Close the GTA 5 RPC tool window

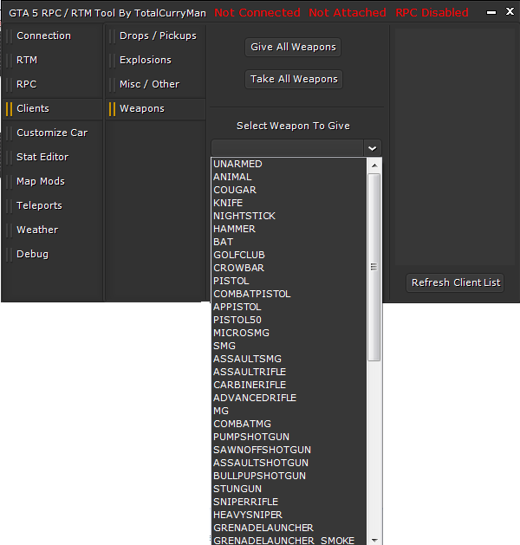coord(509,12)
